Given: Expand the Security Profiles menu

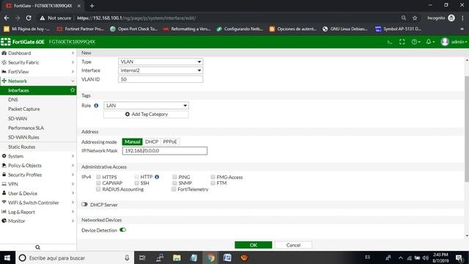Looking at the screenshot, I should [x=38, y=175].
